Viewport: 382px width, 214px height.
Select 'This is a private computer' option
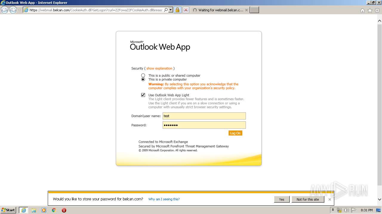(143, 79)
